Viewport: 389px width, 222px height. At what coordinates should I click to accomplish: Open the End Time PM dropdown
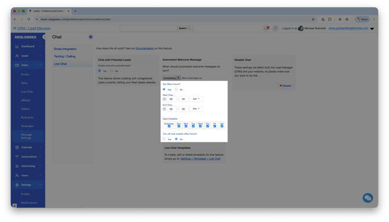click(196, 109)
